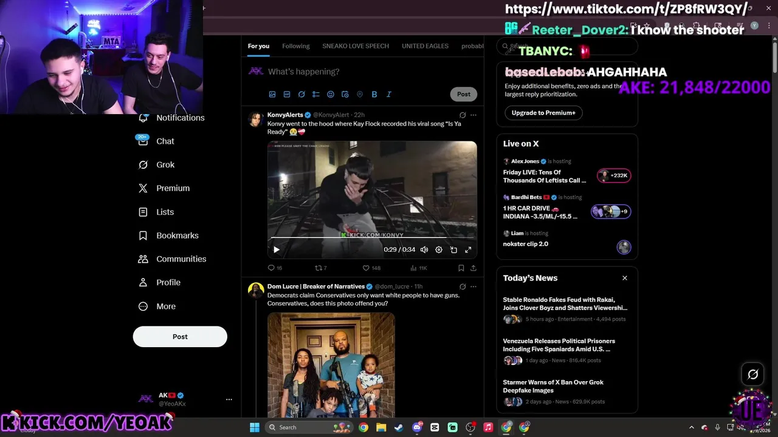Open the Profile page

(159, 282)
